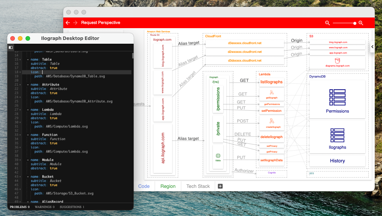This screenshot has width=382, height=216.
Task: Switch to the Region perspective tab
Action: click(x=168, y=186)
